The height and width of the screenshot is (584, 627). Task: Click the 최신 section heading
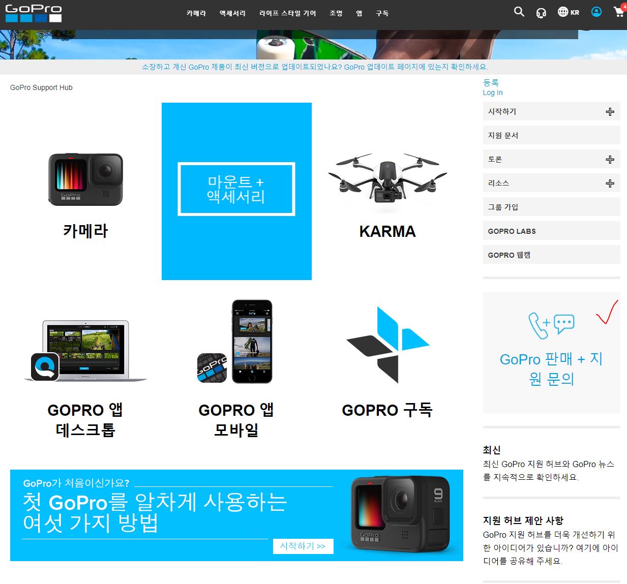[x=492, y=450]
